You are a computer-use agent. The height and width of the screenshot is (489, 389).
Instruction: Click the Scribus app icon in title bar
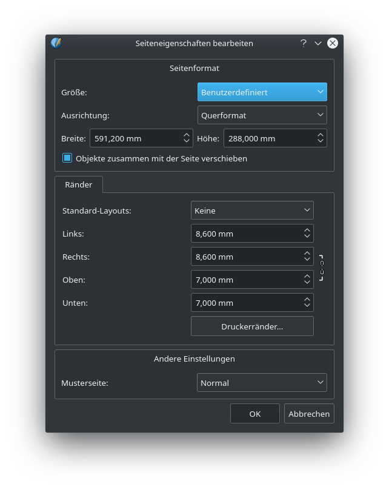pyautogui.click(x=56, y=43)
